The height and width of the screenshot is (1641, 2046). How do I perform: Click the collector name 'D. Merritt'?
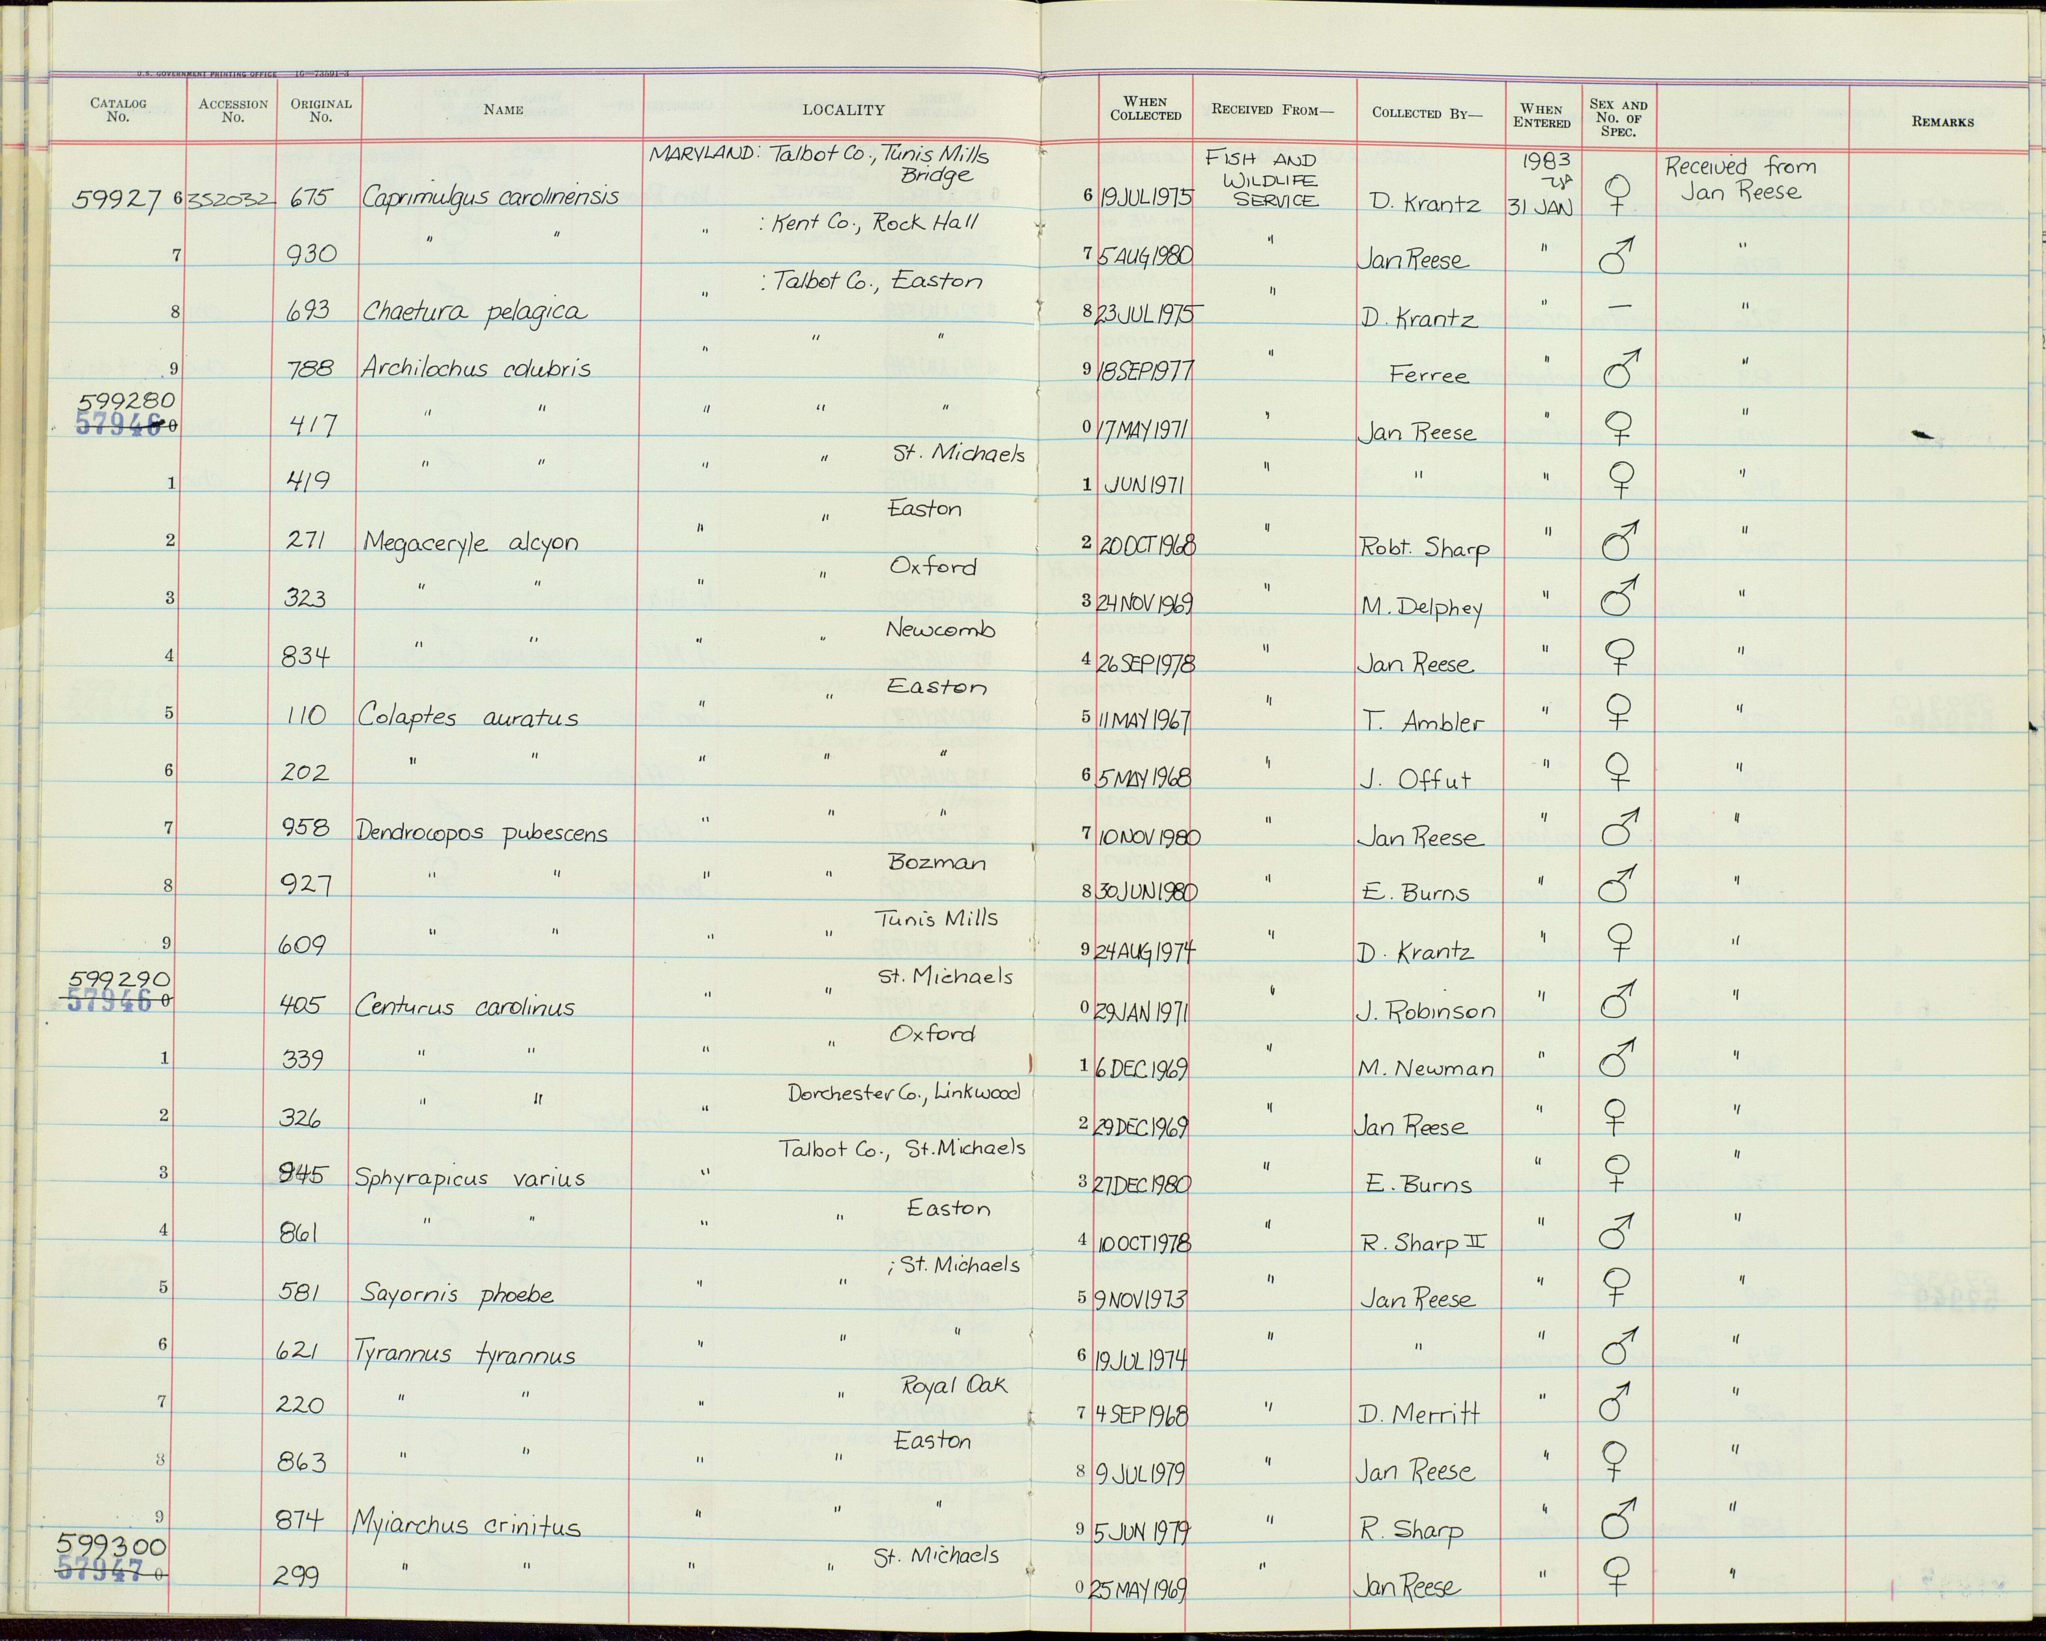1419,1414
